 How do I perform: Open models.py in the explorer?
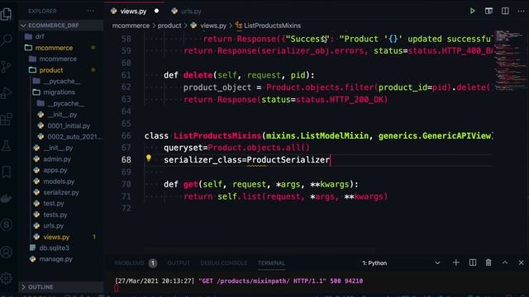click(59, 181)
